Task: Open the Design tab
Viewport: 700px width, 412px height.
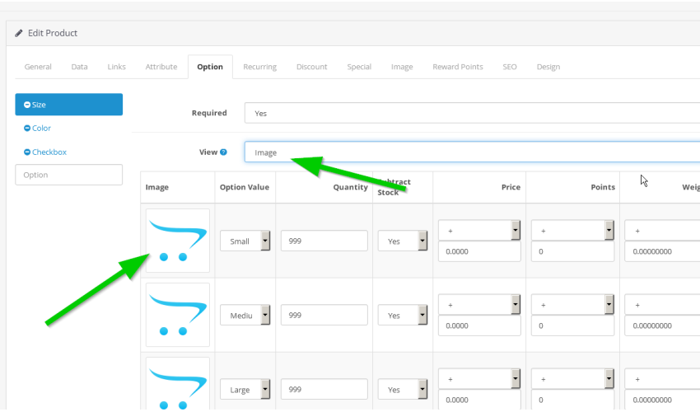Action: click(548, 67)
